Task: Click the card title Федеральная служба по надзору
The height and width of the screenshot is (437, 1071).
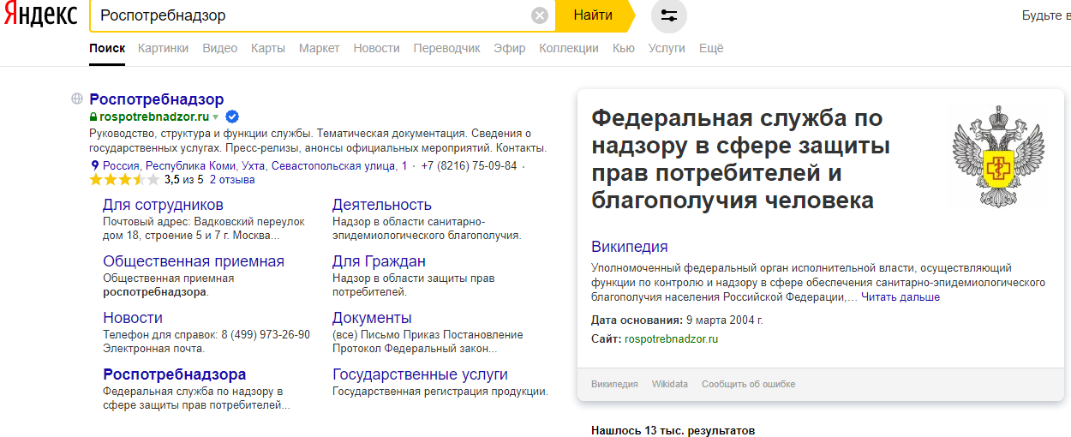Action: (x=741, y=159)
